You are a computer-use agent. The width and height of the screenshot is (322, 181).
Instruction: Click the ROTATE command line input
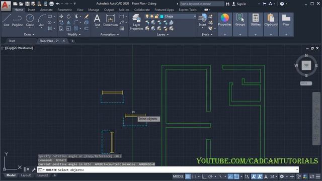pyautogui.click(x=168, y=170)
